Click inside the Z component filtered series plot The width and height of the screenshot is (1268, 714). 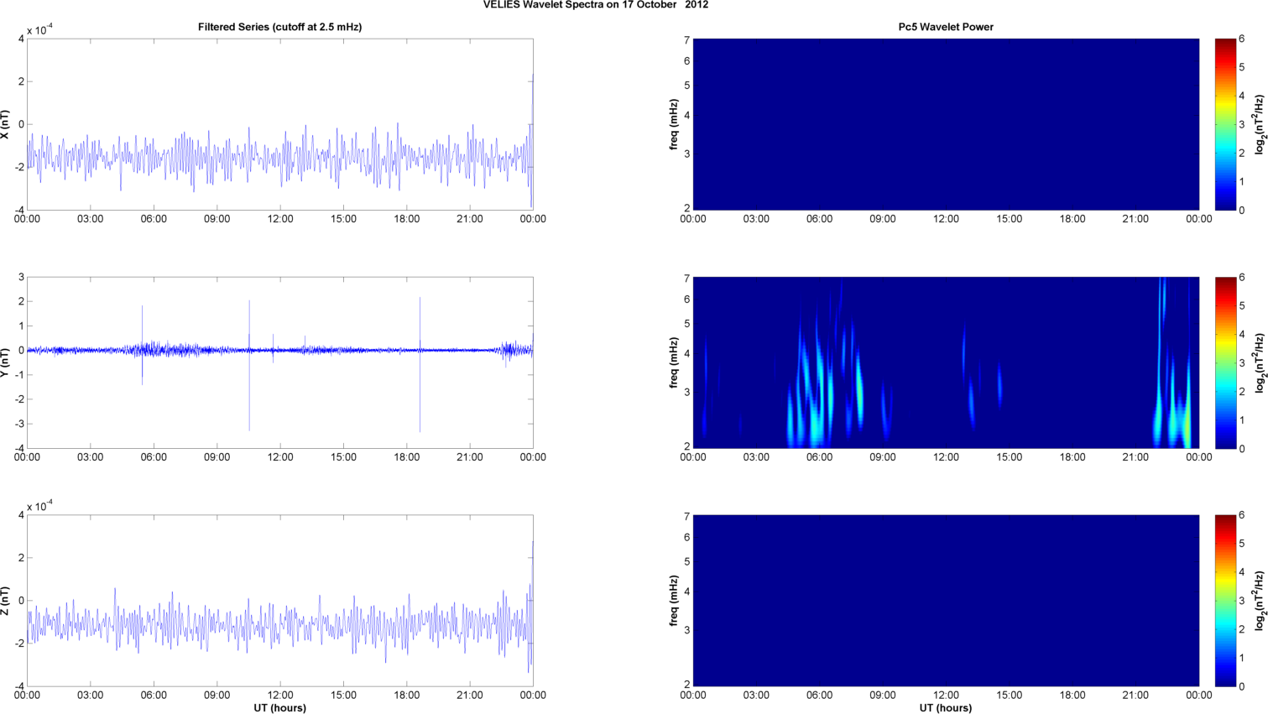pos(279,601)
